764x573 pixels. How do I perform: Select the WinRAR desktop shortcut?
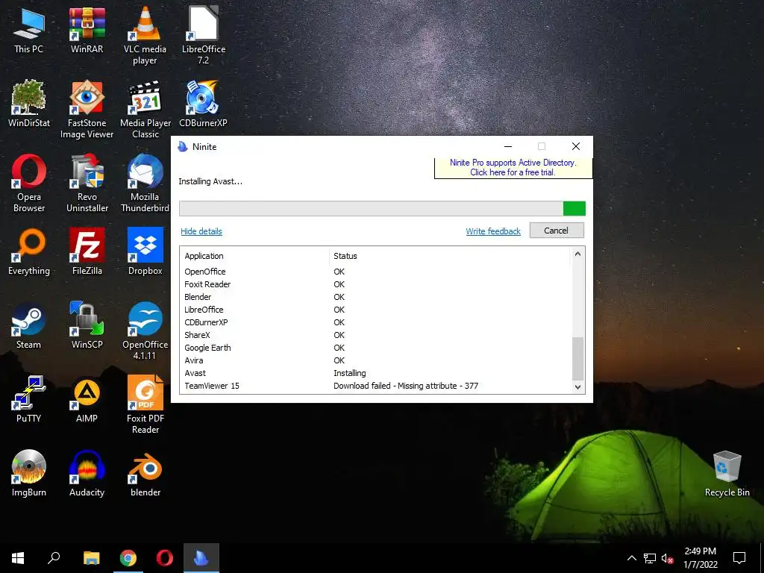[x=87, y=31]
